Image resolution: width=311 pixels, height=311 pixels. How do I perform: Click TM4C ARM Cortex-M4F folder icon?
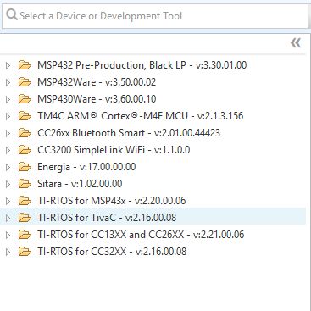(25, 116)
